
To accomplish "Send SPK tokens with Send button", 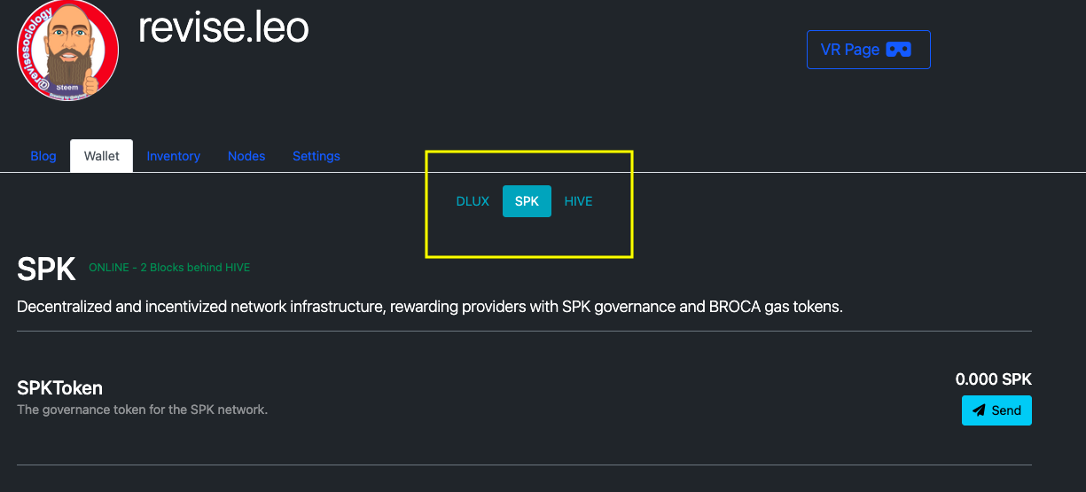I will click(x=996, y=410).
